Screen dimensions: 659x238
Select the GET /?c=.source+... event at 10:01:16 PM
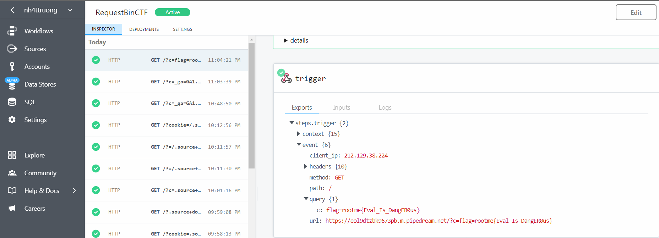coord(166,190)
